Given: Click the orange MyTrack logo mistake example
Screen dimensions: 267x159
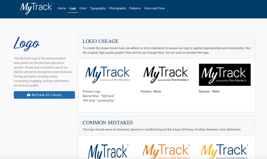Looking at the screenshot, I should pos(166,152).
